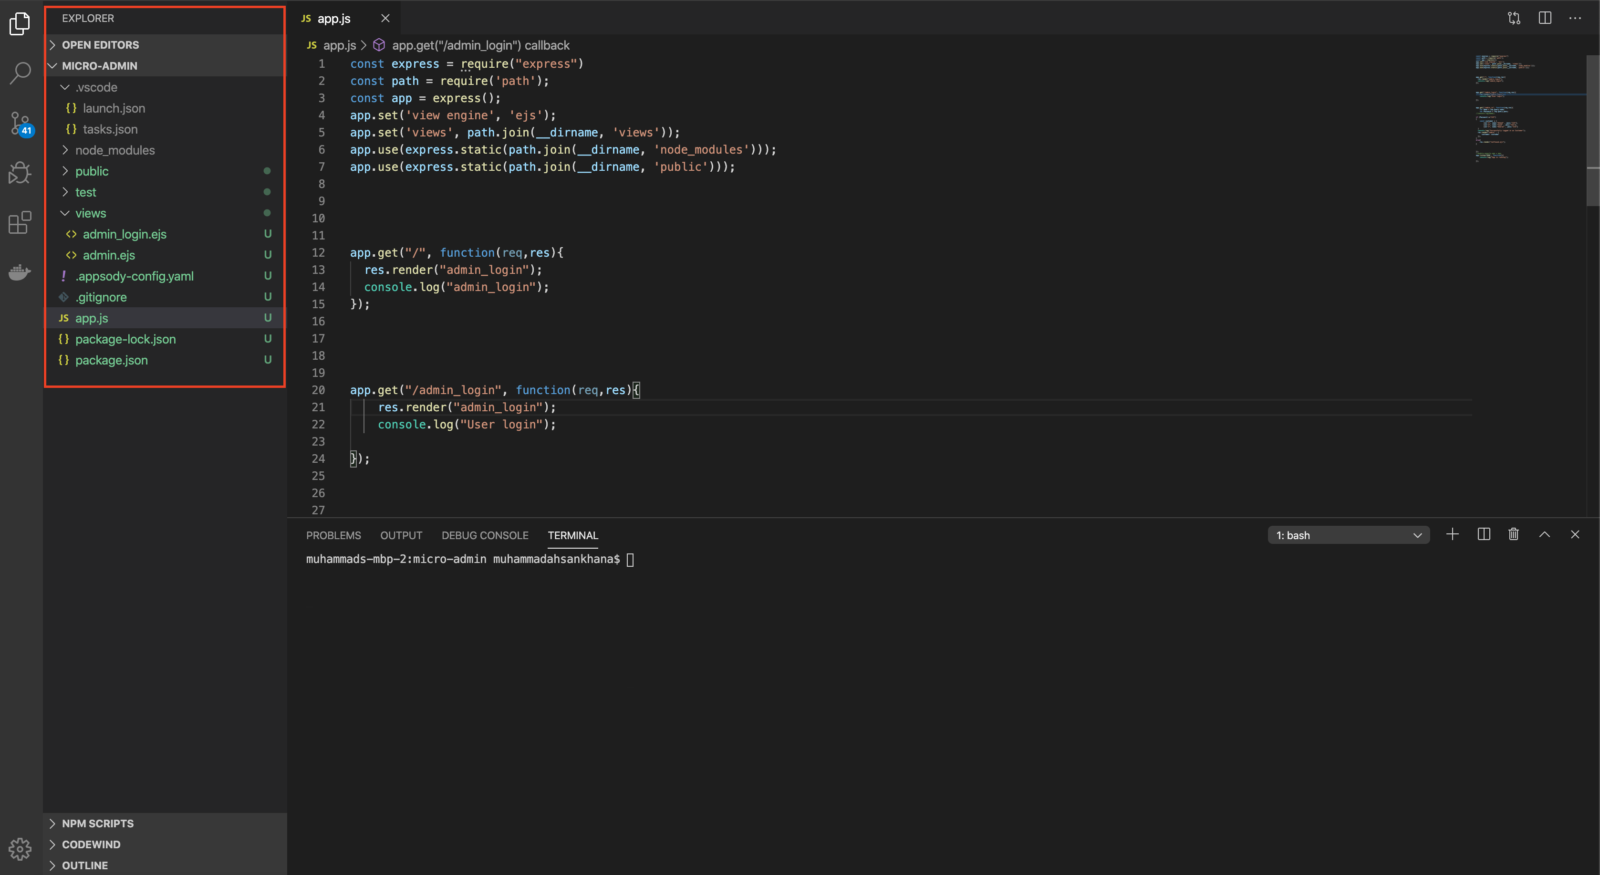Open admin_login.ejs file in explorer
The width and height of the screenshot is (1600, 875).
[x=124, y=234]
